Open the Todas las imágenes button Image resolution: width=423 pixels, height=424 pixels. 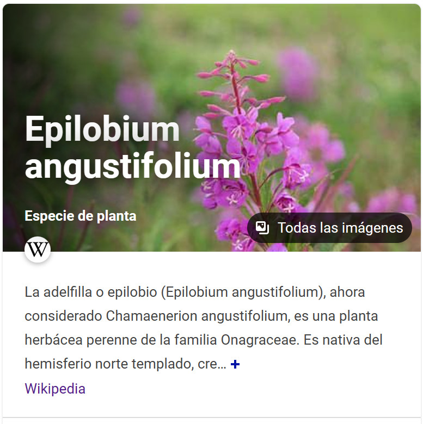click(329, 228)
